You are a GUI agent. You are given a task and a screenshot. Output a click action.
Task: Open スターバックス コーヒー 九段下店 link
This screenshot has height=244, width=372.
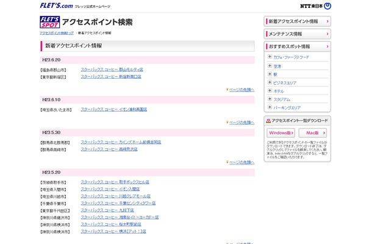click(107, 210)
